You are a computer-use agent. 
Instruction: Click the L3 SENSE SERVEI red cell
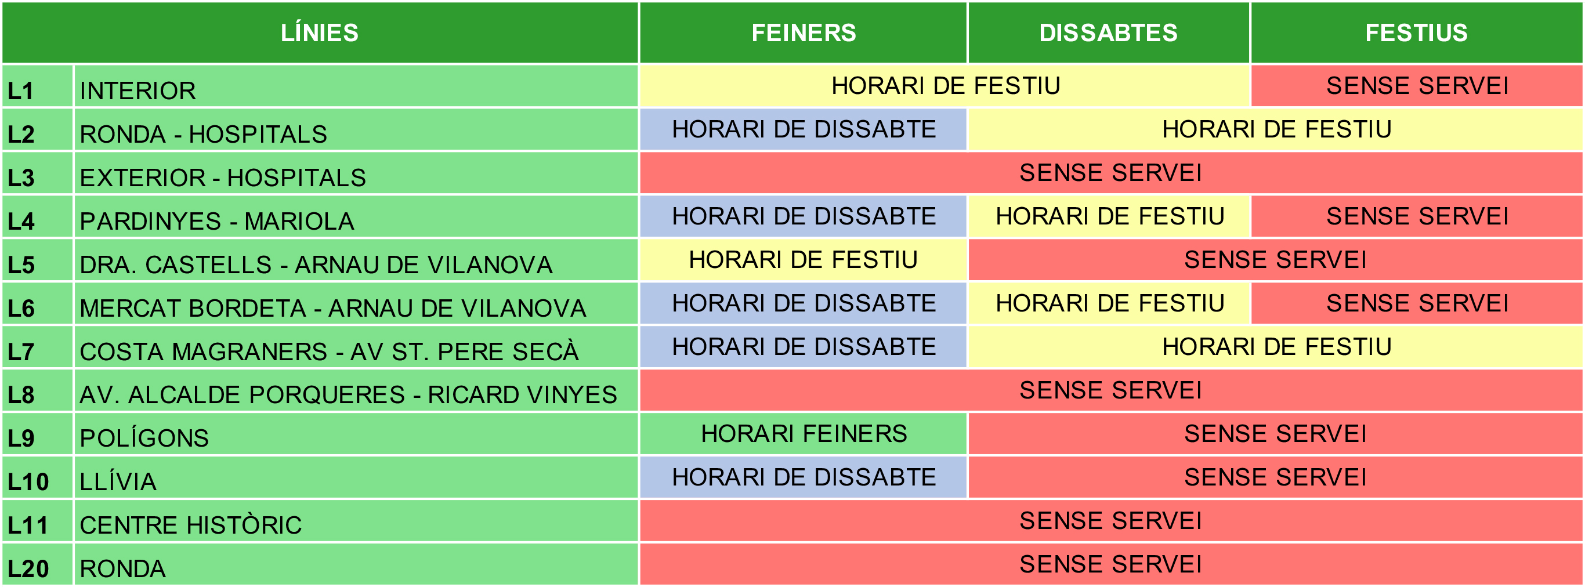pos(1110,173)
